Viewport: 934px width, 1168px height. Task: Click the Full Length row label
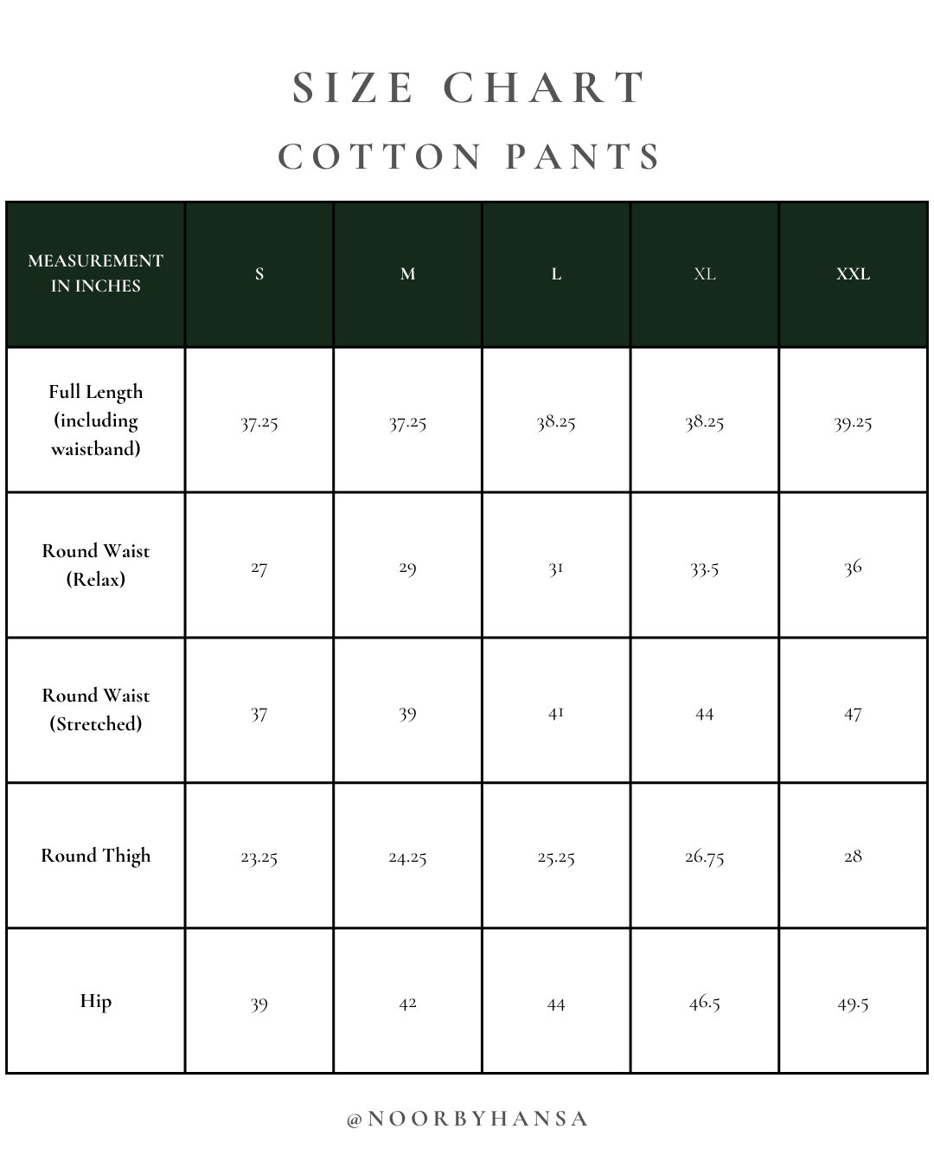point(95,420)
